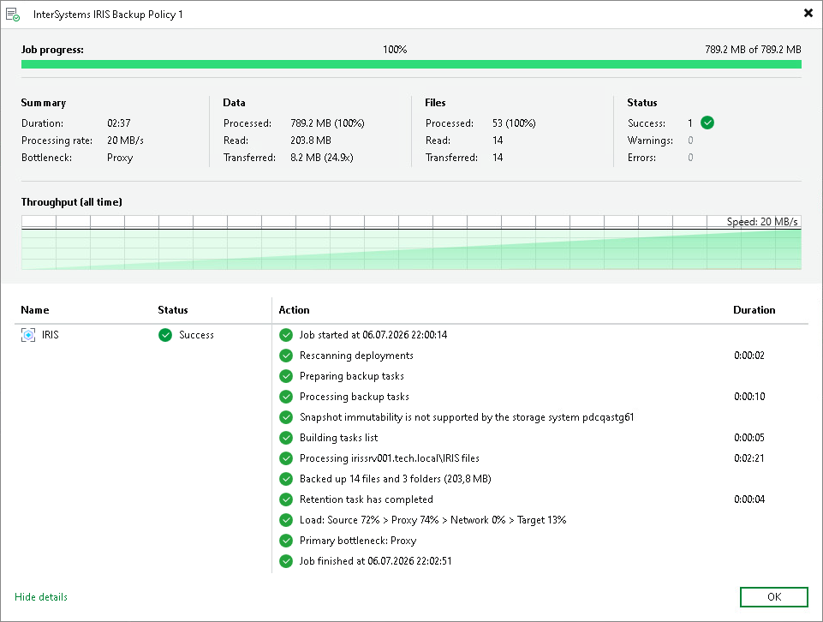
Task: Click 'Backed up 14 files and 3 folders' entry
Action: 396,479
